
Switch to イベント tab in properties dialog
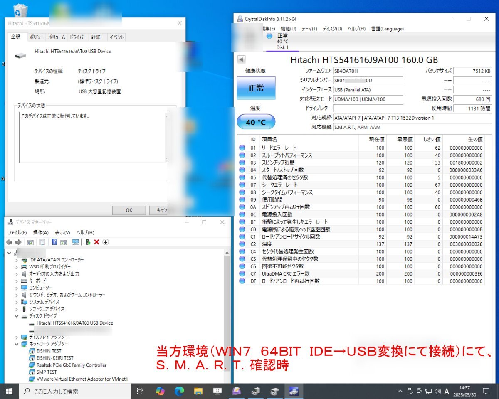tap(117, 37)
